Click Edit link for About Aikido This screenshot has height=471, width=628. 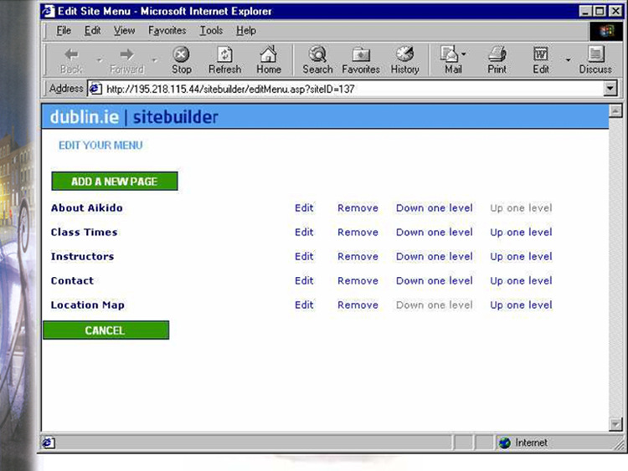[x=304, y=208]
